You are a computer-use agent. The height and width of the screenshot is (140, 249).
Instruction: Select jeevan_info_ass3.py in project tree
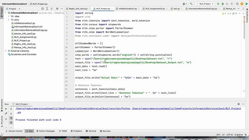pos(25,34)
